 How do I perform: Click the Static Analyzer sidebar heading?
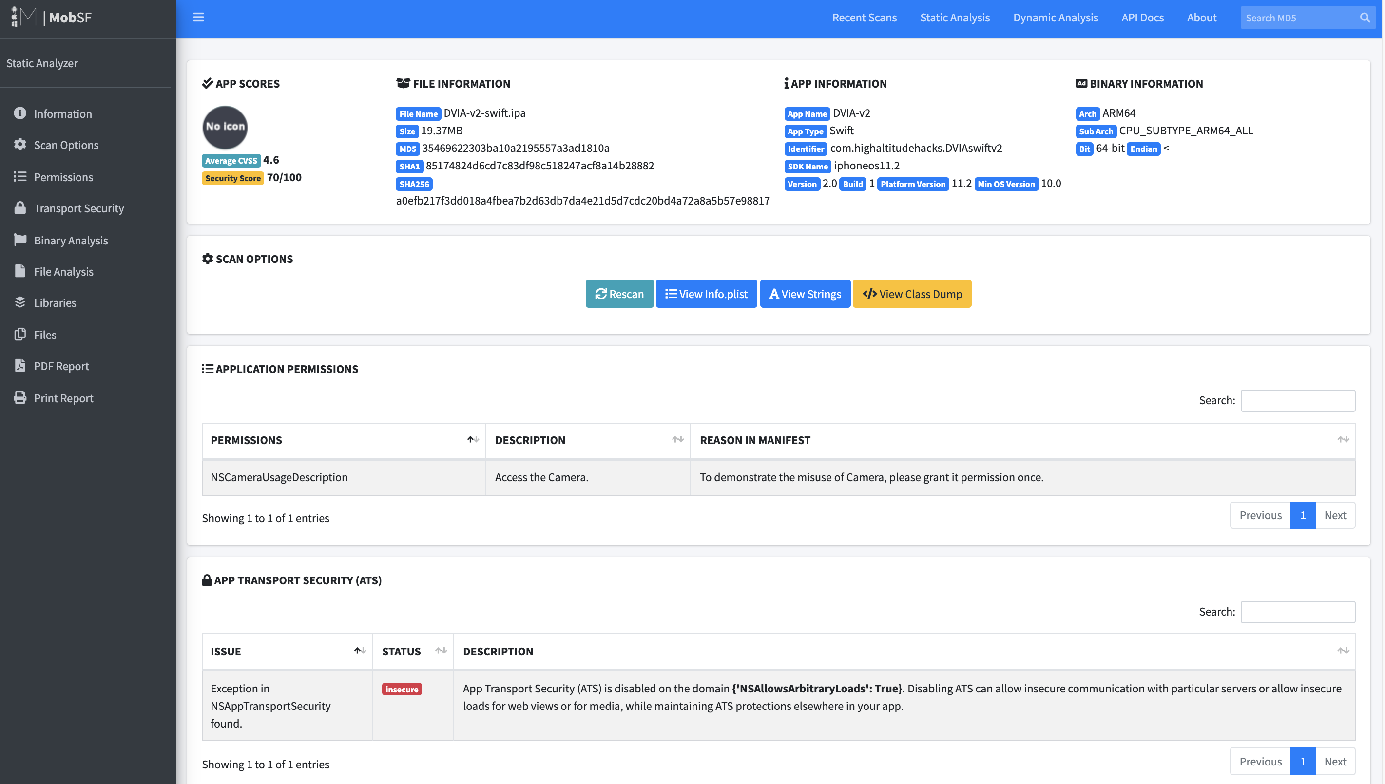coord(42,63)
